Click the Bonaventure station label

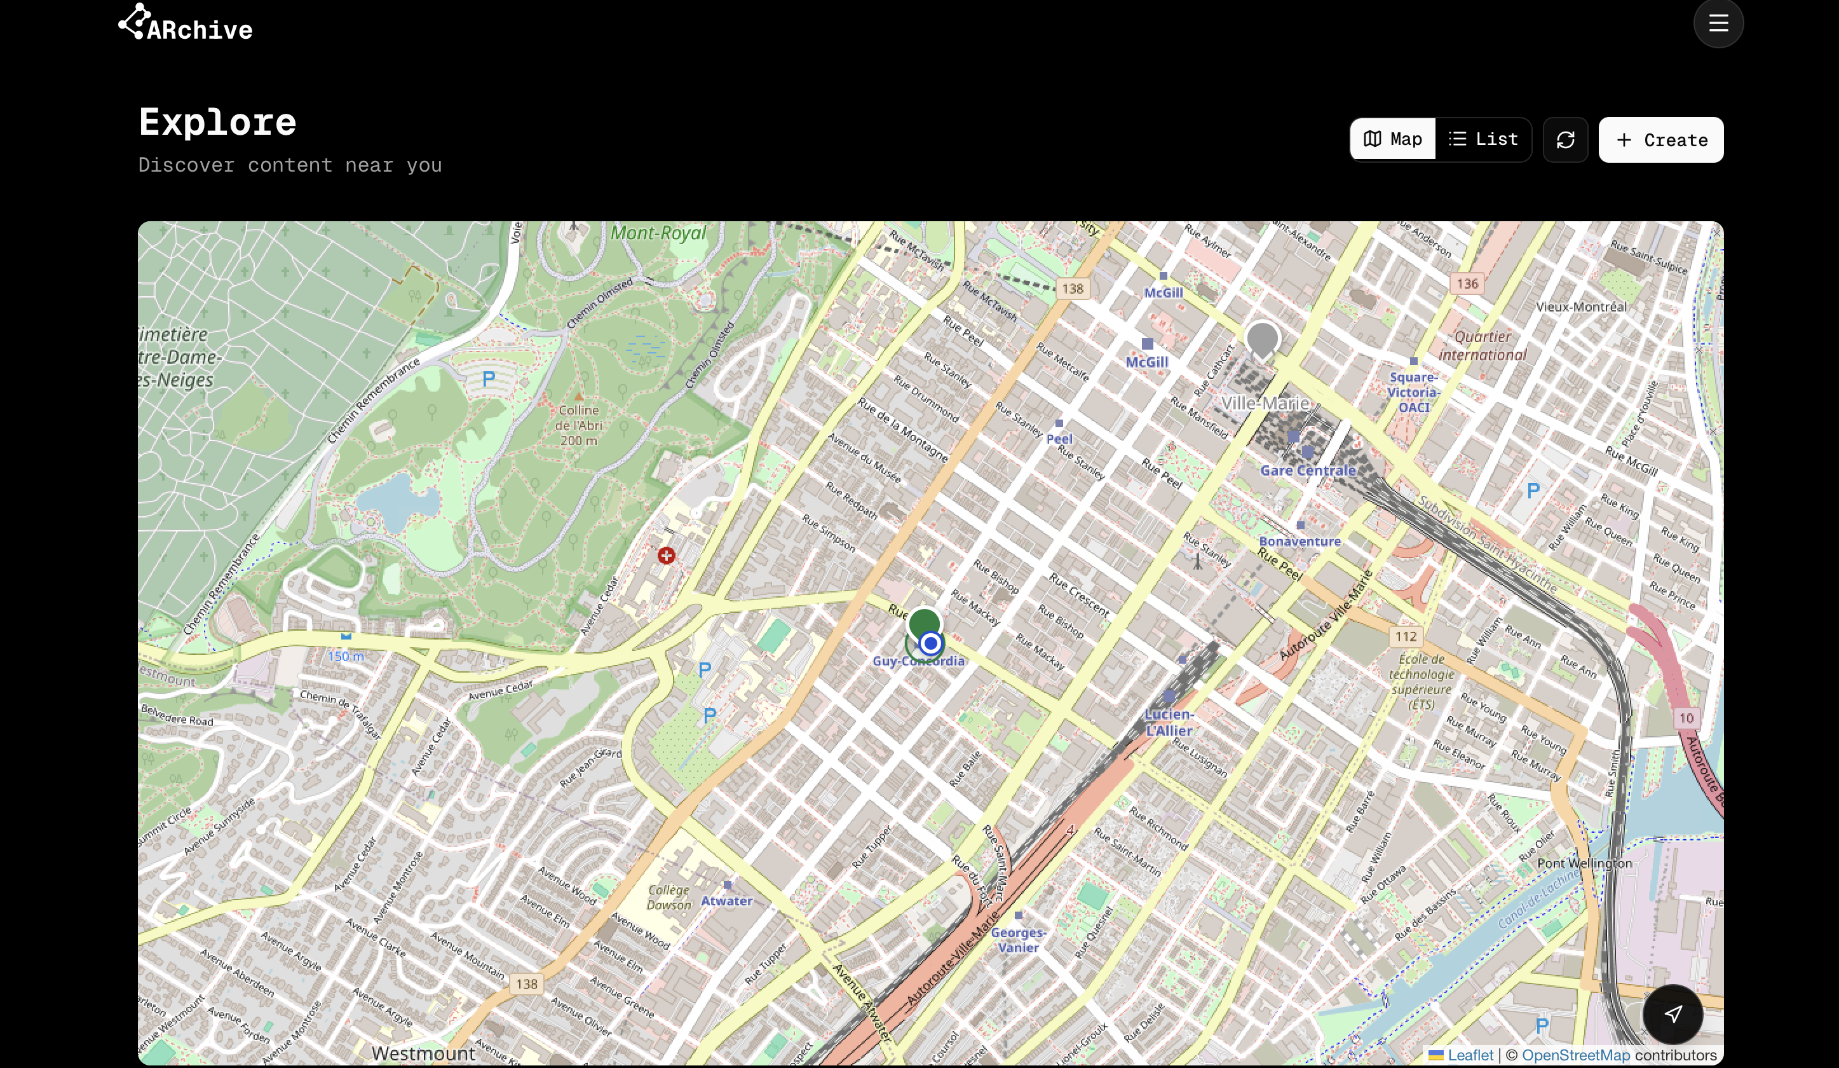pyautogui.click(x=1300, y=541)
